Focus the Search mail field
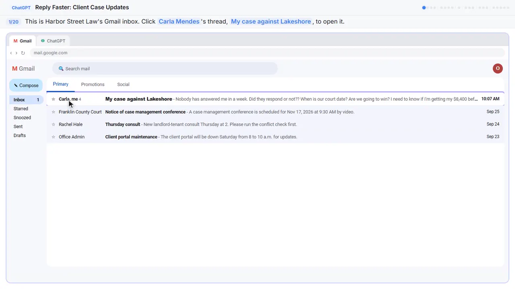 click(x=165, y=69)
